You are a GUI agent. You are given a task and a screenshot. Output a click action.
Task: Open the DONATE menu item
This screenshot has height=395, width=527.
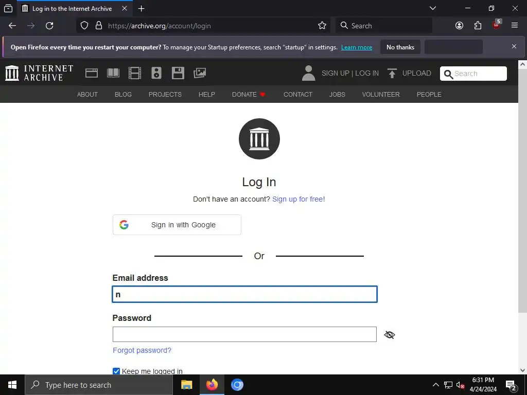pyautogui.click(x=249, y=95)
